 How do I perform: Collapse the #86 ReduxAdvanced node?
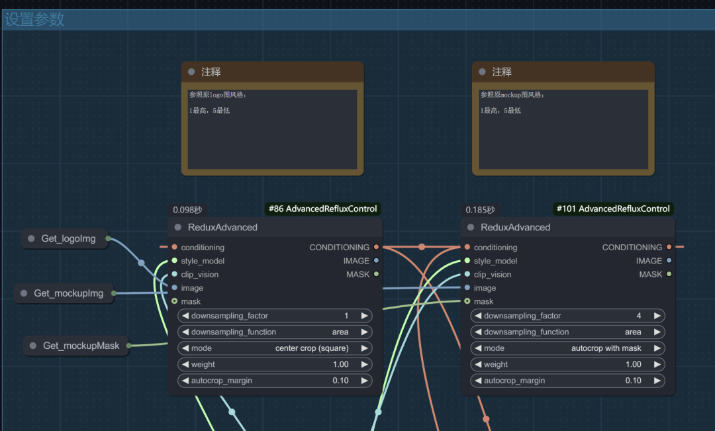177,227
